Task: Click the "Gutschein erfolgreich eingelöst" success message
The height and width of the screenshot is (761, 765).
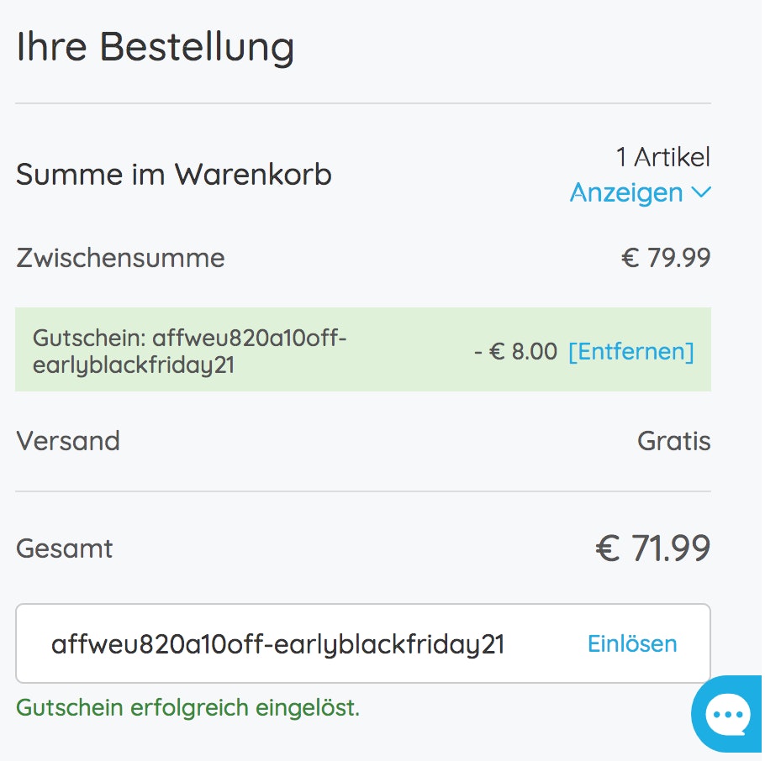Action: point(187,708)
